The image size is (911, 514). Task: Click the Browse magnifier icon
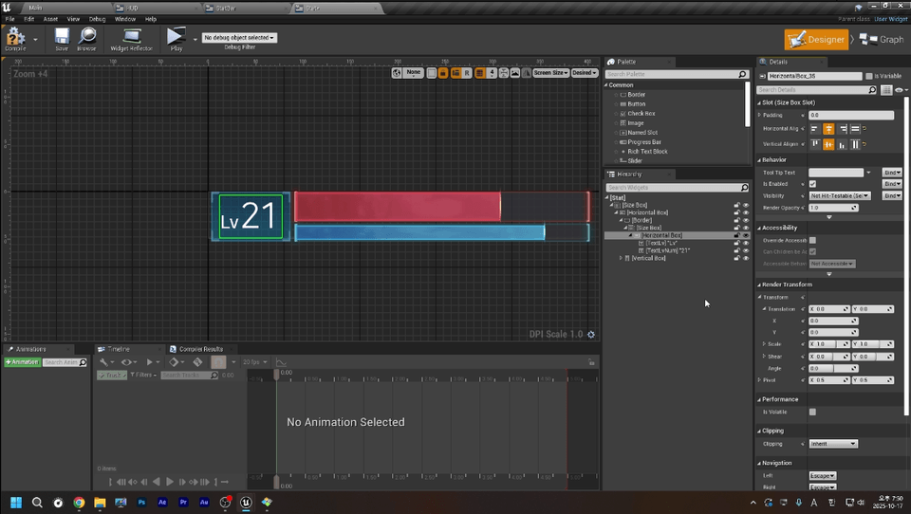point(86,37)
